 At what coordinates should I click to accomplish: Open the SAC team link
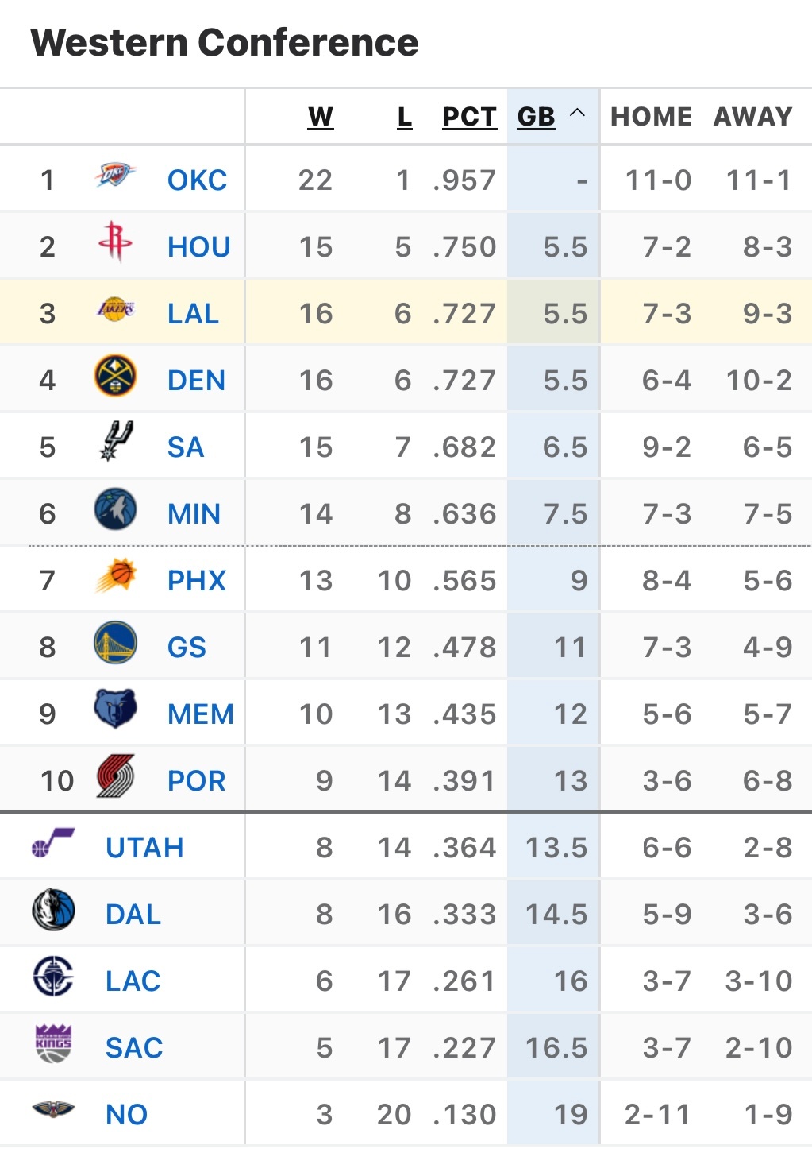click(x=134, y=1048)
